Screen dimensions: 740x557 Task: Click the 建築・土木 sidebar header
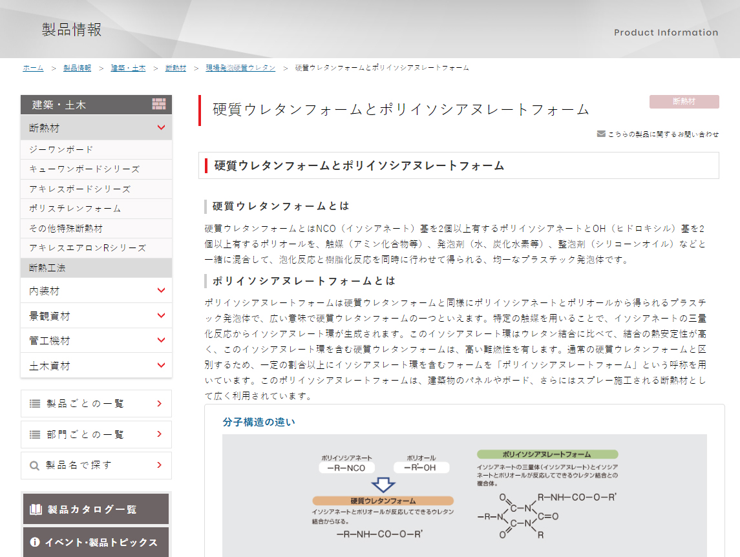click(x=96, y=105)
